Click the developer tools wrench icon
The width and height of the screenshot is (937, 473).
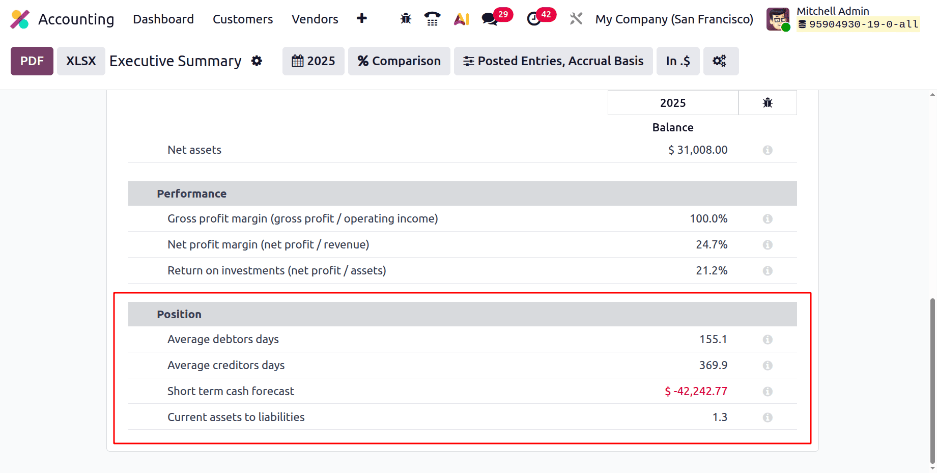tap(576, 19)
